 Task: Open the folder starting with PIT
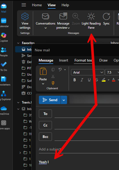(26, 68)
